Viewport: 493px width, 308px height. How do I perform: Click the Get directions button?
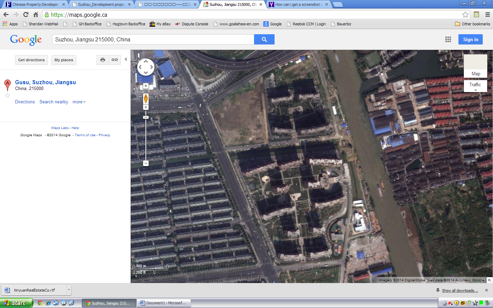click(x=31, y=60)
